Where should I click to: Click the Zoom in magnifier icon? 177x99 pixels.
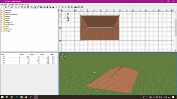pos(69,7)
